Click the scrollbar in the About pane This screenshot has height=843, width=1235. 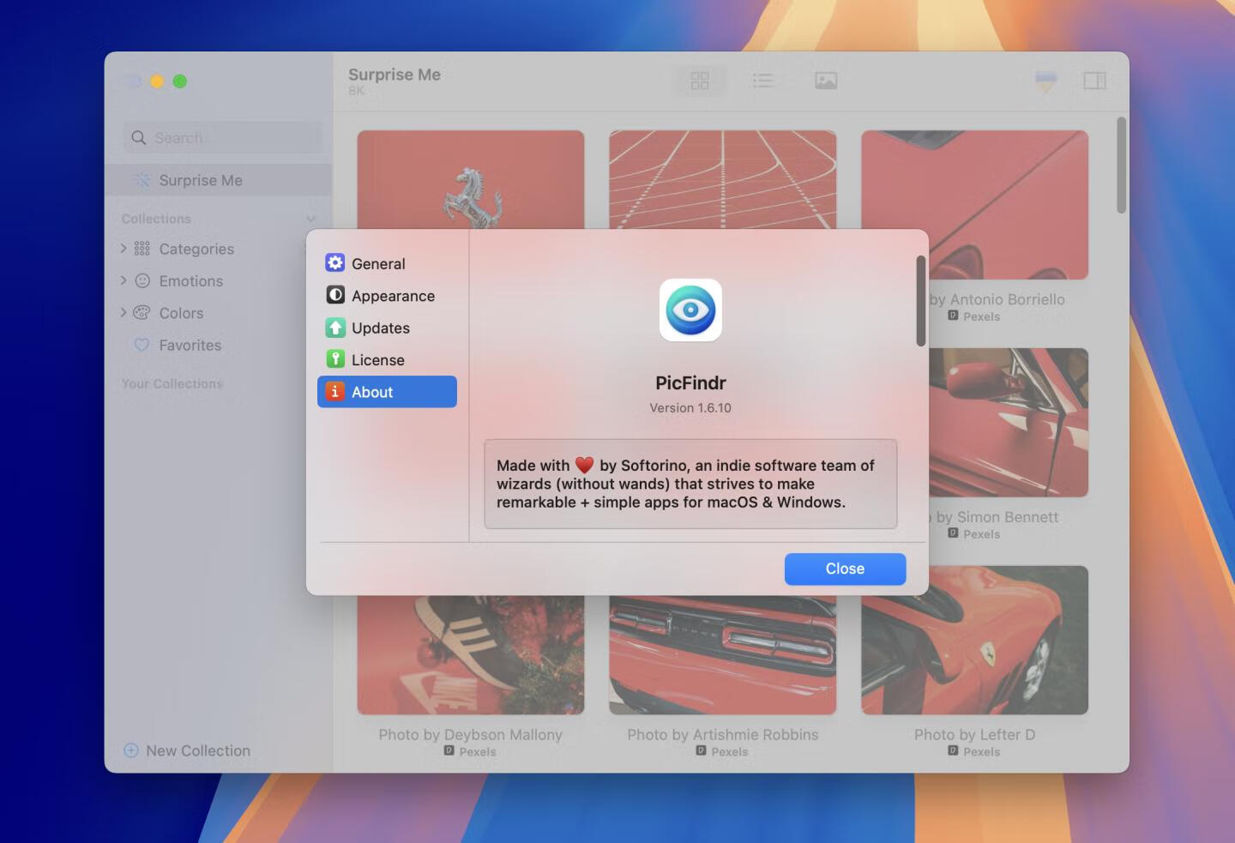tap(921, 301)
